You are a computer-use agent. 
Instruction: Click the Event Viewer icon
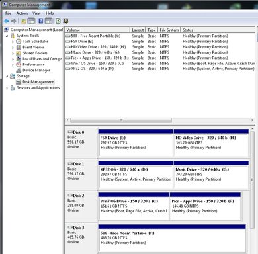click(x=19, y=47)
